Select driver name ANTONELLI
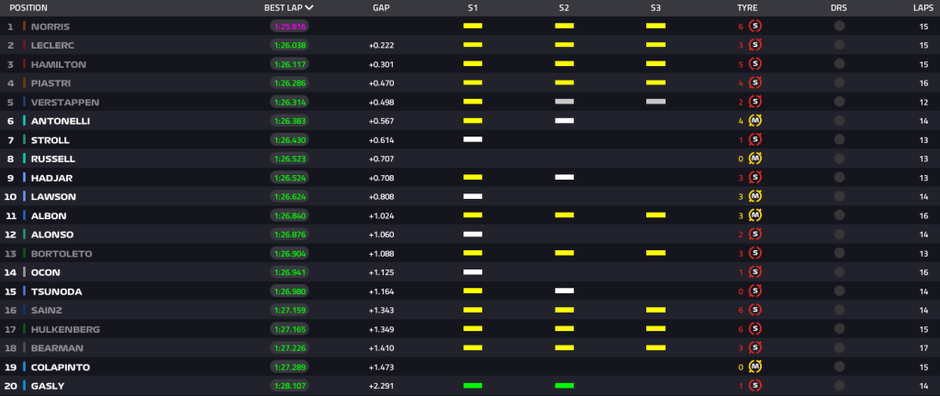 coord(62,121)
